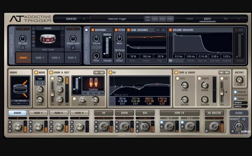Select previous Tone Designer preset

click(x=158, y=30)
